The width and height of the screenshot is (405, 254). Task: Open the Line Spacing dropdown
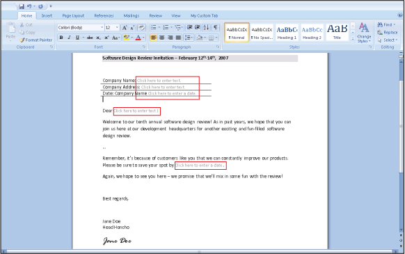[x=189, y=38]
